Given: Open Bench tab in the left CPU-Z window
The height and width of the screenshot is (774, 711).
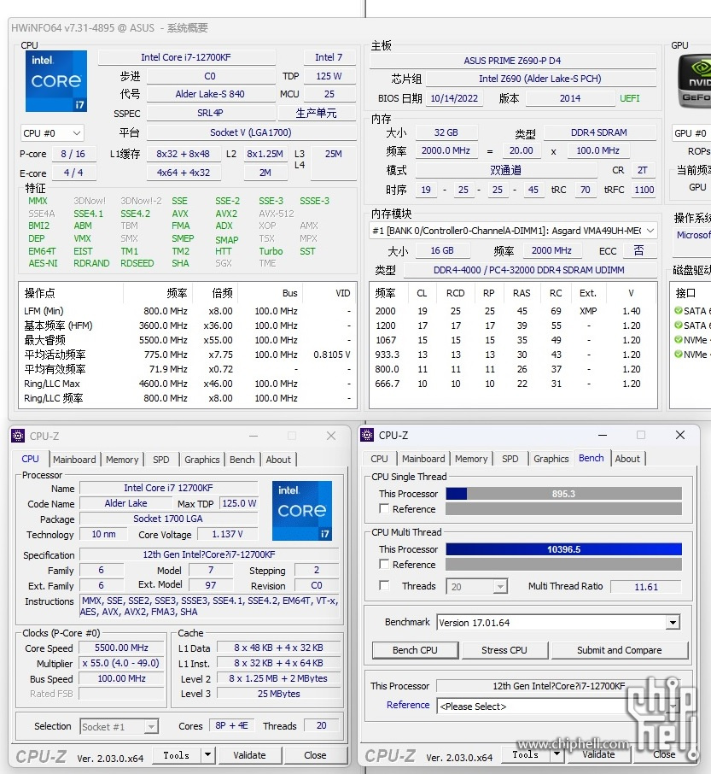Looking at the screenshot, I should pyautogui.click(x=242, y=460).
